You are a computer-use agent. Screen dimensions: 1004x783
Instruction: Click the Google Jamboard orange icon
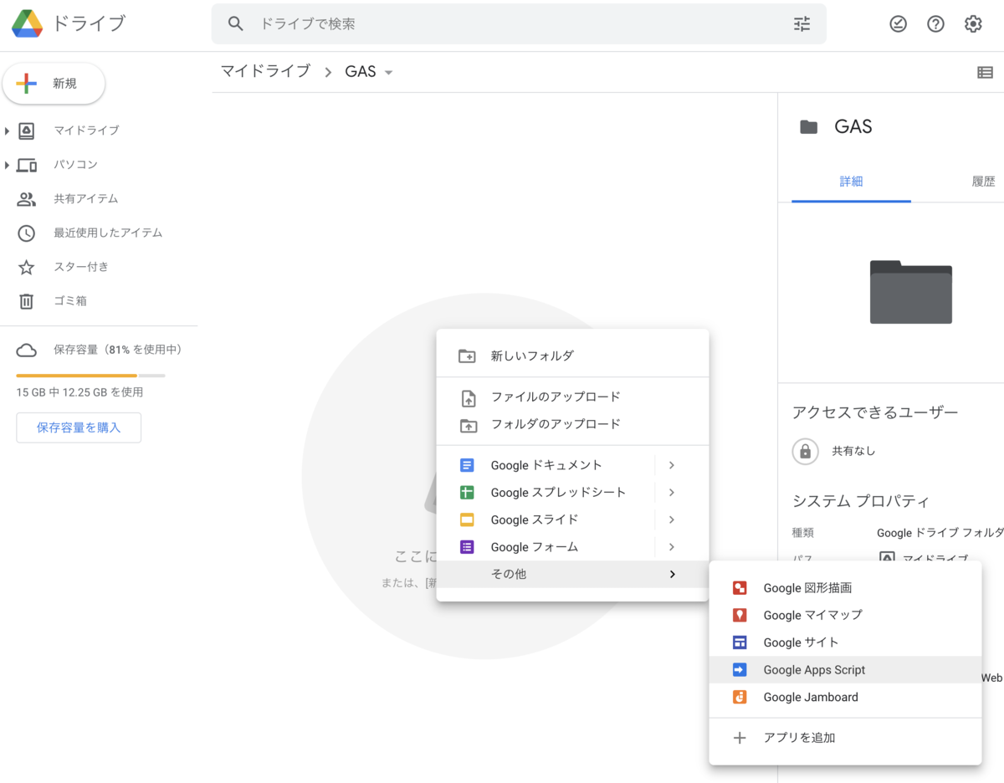click(x=740, y=697)
